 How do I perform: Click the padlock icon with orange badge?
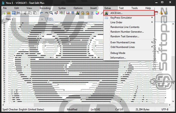tap(87, 13)
